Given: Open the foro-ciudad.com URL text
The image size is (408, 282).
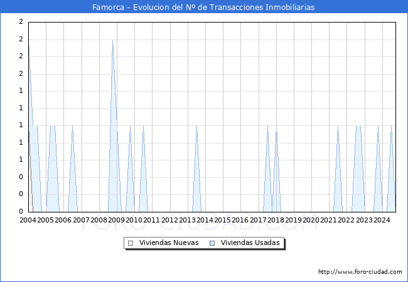Looking at the screenshot, I should pyautogui.click(x=360, y=271).
